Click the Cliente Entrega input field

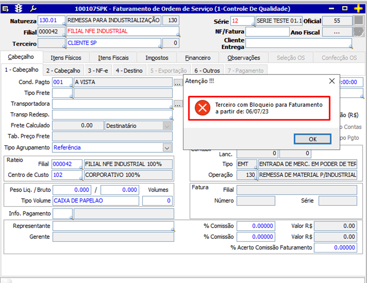(299, 44)
